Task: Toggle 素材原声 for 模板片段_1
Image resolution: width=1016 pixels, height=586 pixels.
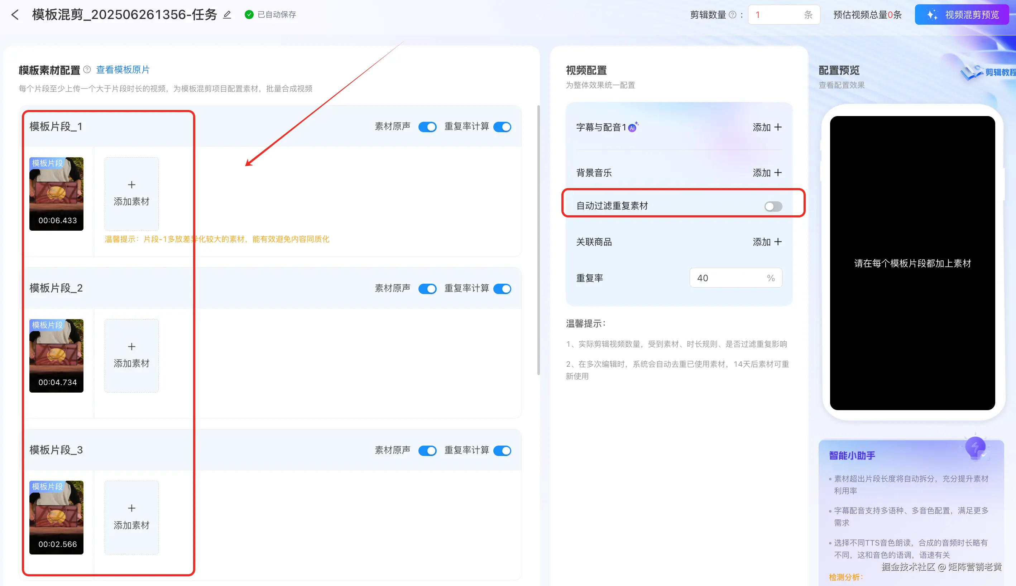Action: (x=427, y=127)
